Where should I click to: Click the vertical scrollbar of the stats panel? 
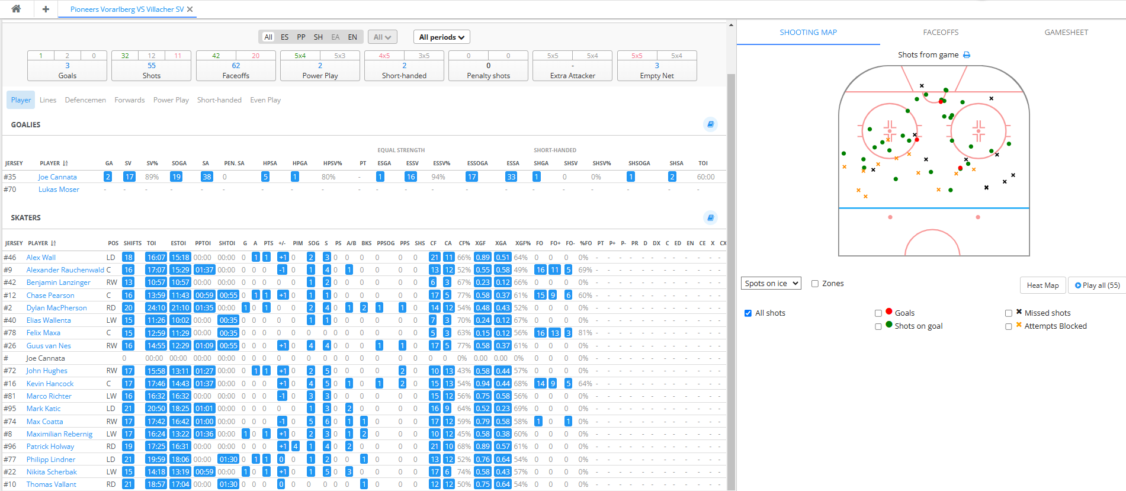point(731,237)
